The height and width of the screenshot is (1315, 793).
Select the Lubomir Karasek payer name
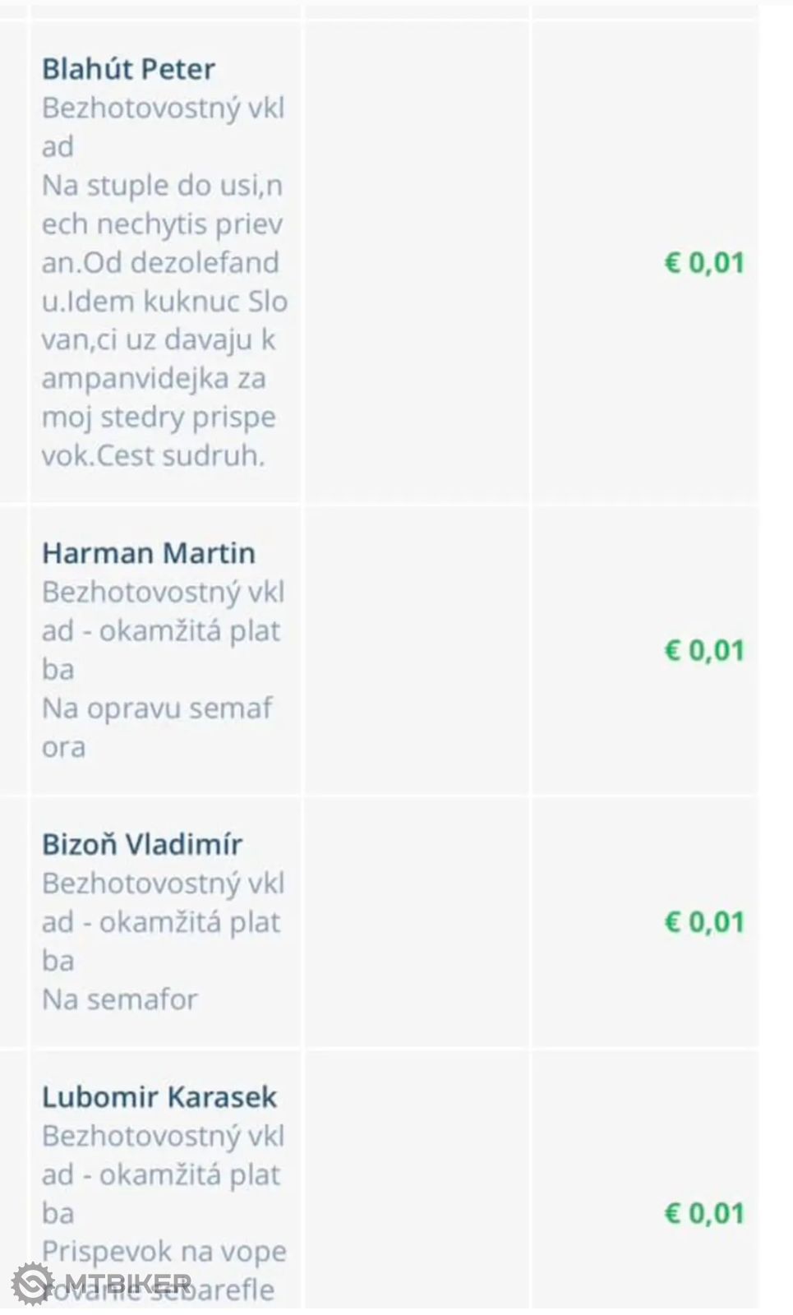tap(159, 1096)
